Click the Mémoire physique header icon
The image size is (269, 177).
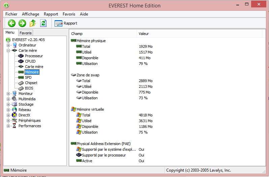(x=73, y=41)
